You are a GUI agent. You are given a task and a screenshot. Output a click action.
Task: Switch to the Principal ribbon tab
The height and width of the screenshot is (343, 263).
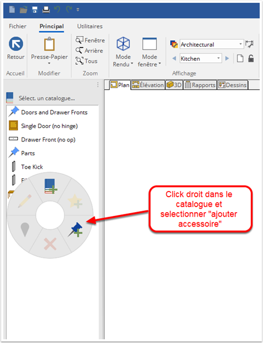point(52,26)
